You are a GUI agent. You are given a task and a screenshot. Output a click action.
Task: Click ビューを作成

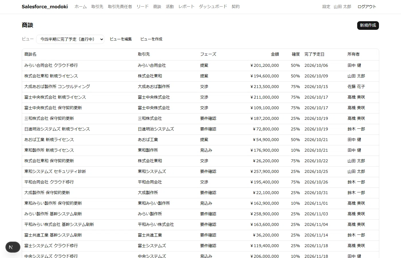pyautogui.click(x=151, y=39)
